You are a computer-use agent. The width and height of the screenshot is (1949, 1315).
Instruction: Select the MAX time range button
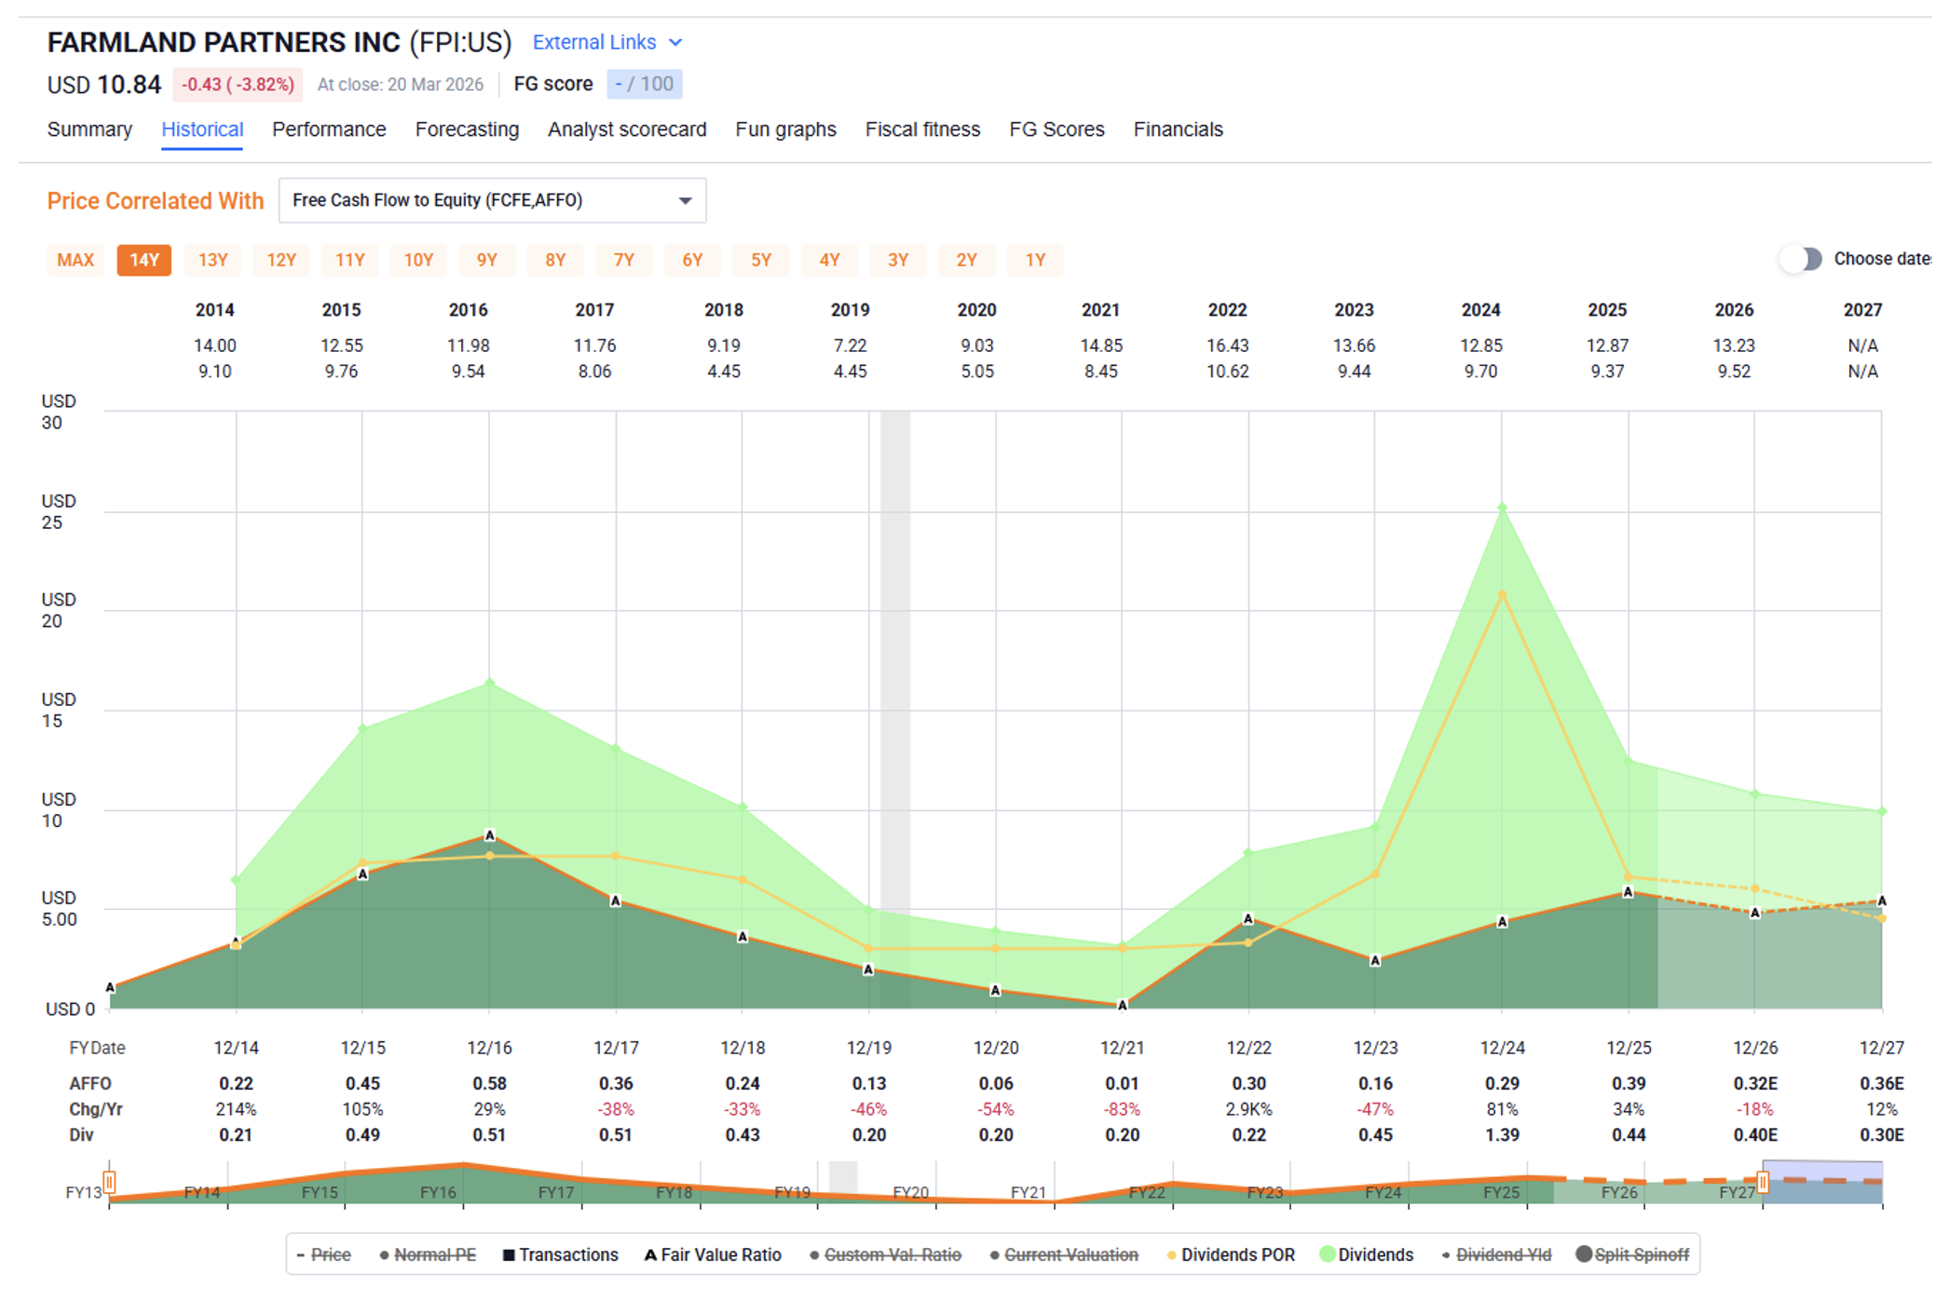pyautogui.click(x=75, y=260)
